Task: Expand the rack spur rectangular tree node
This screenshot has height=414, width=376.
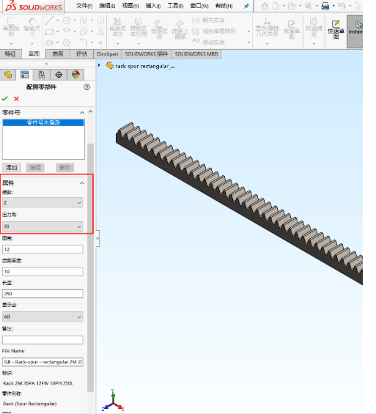Action: click(99, 65)
